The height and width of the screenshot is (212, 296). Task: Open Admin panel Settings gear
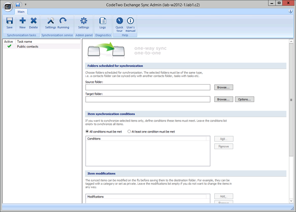point(84,23)
